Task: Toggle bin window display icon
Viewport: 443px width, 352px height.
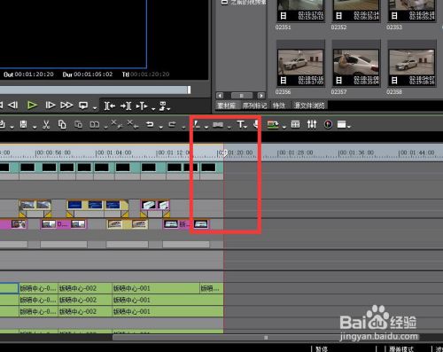Action: (x=295, y=124)
